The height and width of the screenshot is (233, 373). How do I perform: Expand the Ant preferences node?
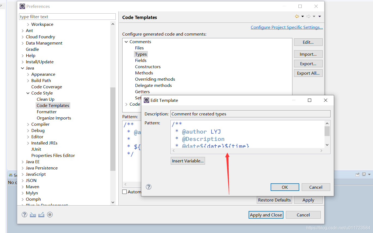click(x=23, y=31)
